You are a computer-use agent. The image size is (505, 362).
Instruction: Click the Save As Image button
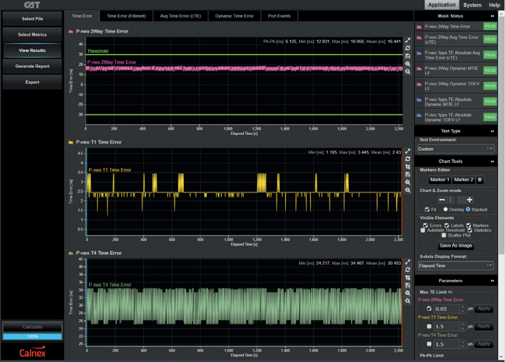(456, 246)
